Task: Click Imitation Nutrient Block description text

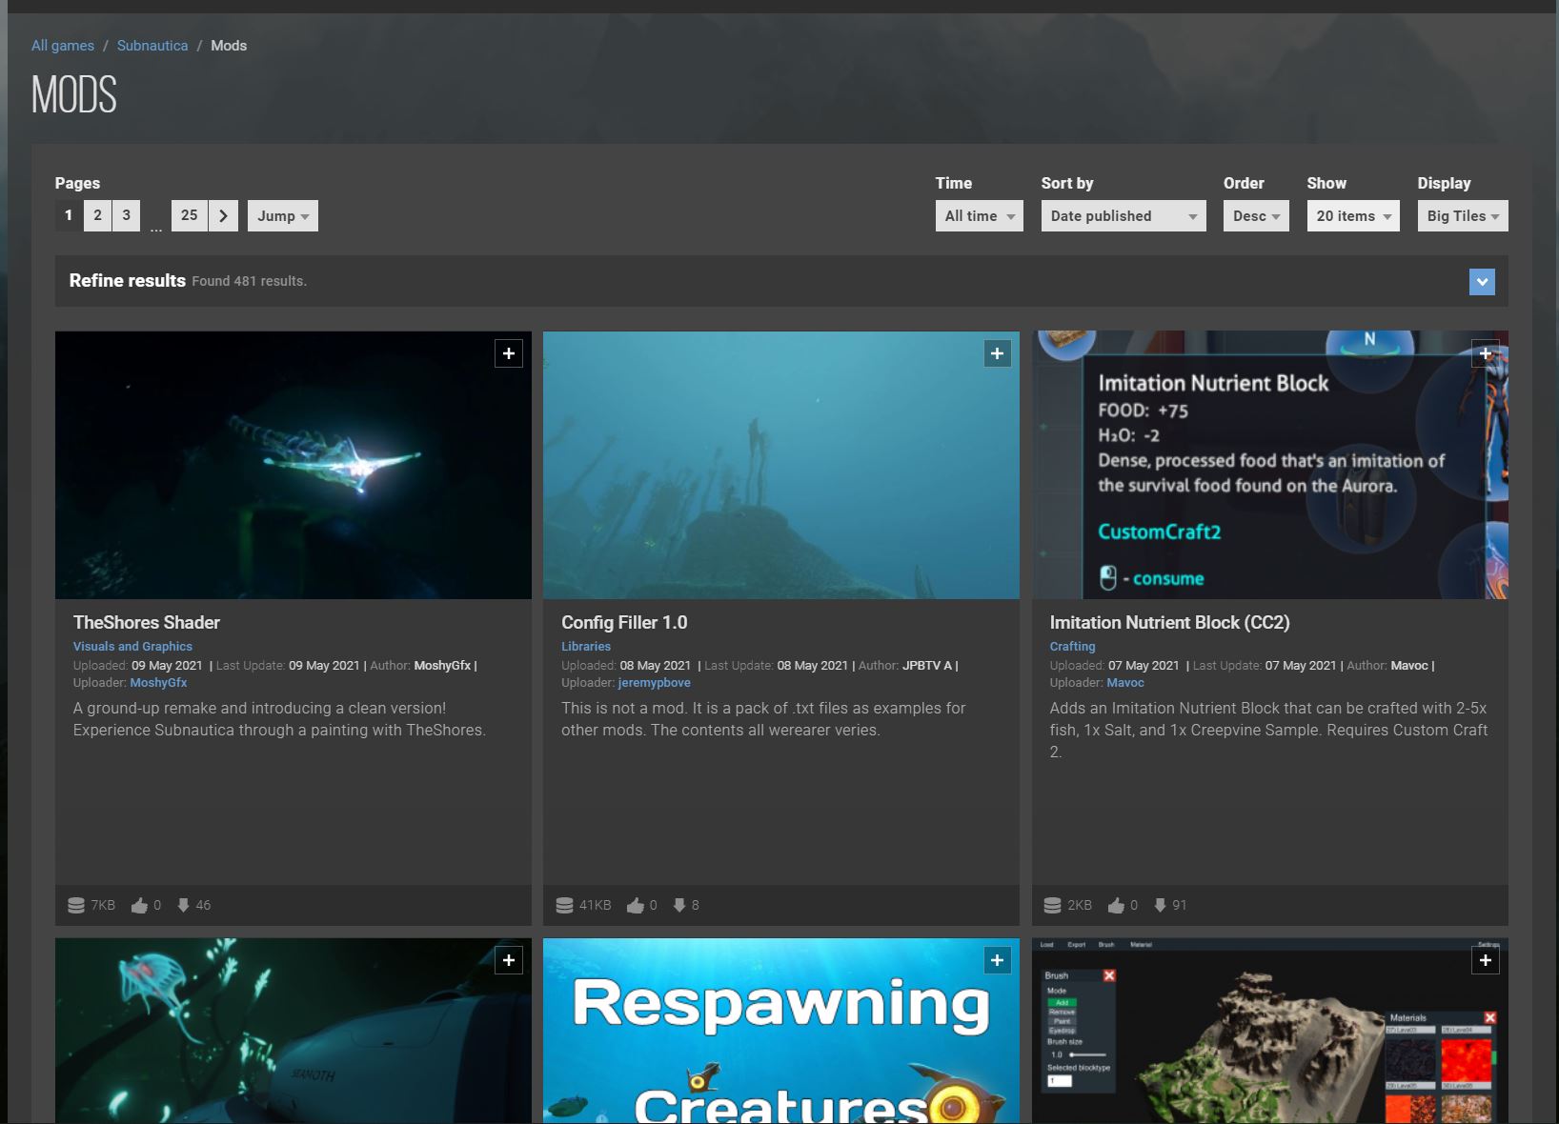Action: [1268, 730]
